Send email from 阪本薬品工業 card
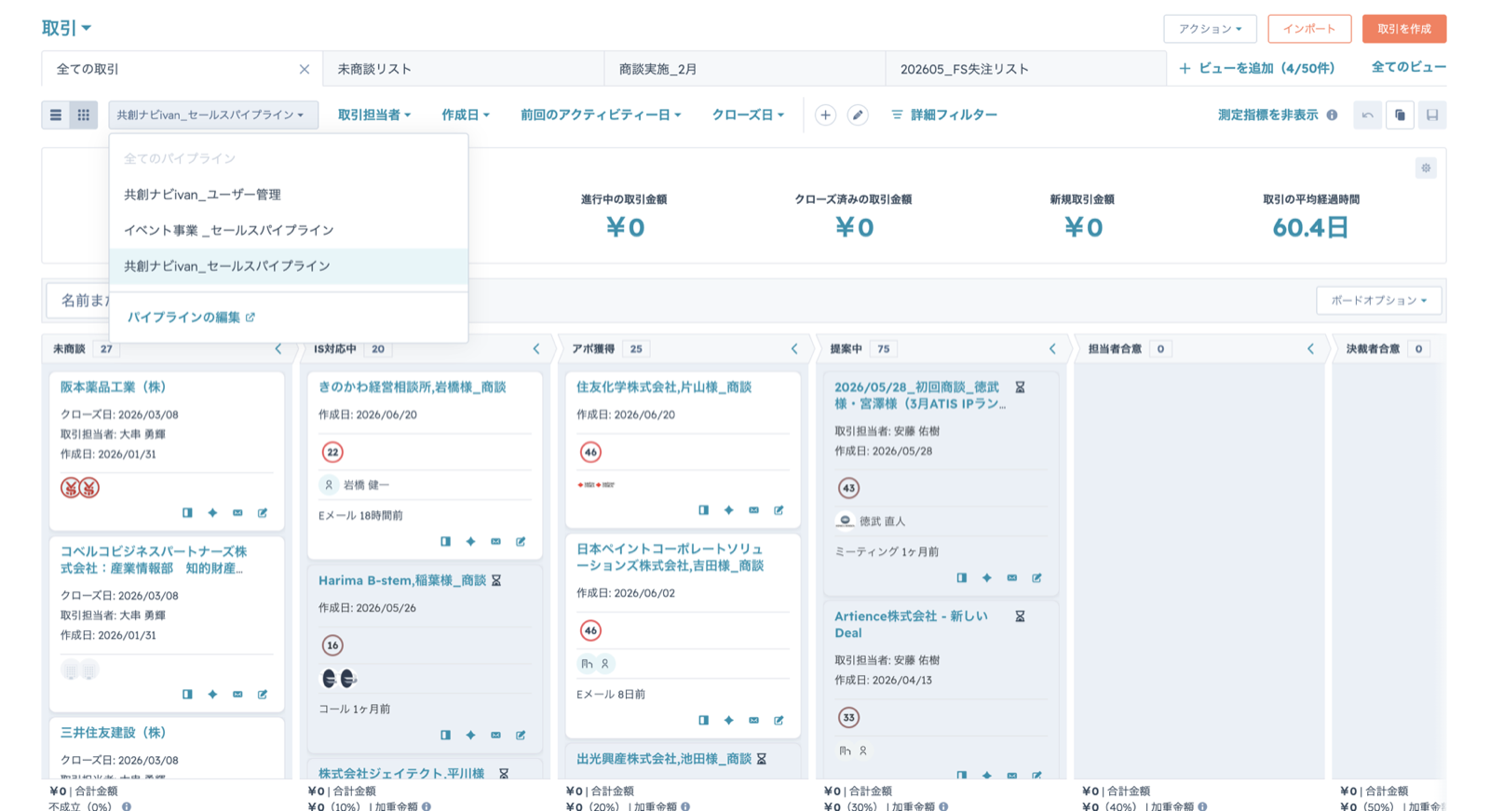This screenshot has width=1490, height=811. click(x=237, y=513)
